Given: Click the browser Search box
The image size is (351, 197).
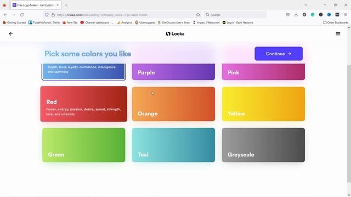Looking at the screenshot, I should (x=235, y=15).
